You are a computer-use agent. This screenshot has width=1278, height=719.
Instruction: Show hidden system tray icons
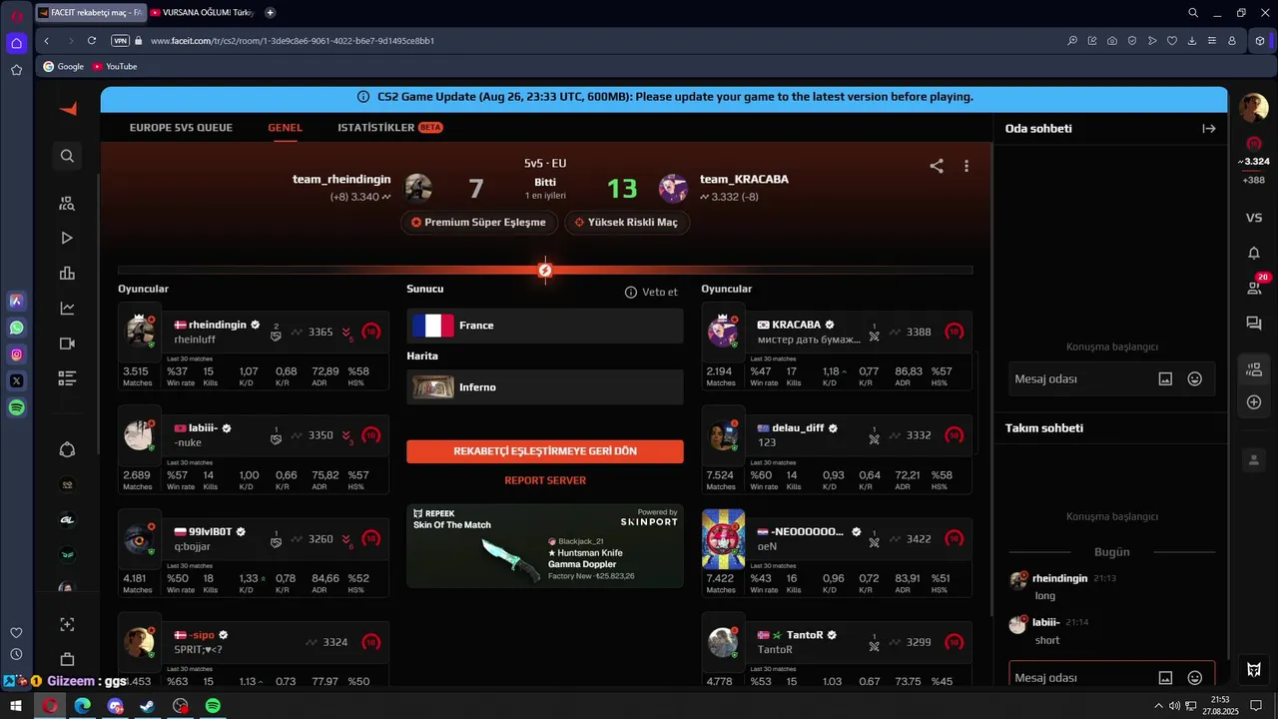pyautogui.click(x=1158, y=706)
